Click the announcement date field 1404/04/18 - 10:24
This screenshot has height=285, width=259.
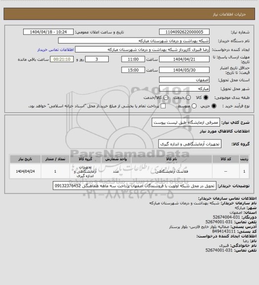click(48, 32)
